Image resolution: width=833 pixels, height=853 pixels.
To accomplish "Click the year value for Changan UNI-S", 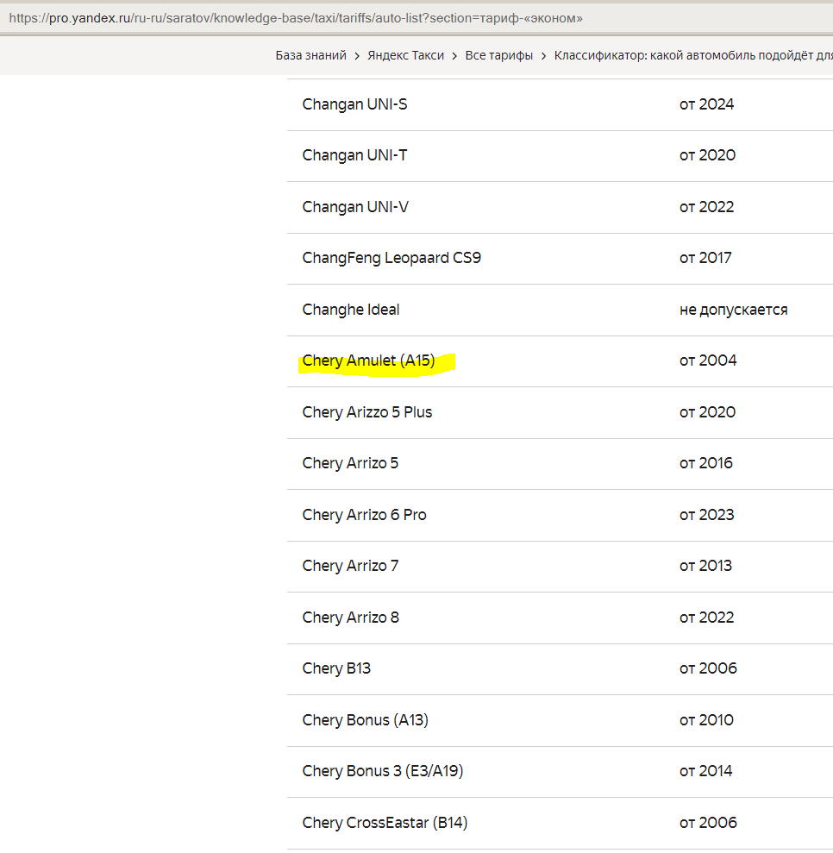I will pos(706,103).
